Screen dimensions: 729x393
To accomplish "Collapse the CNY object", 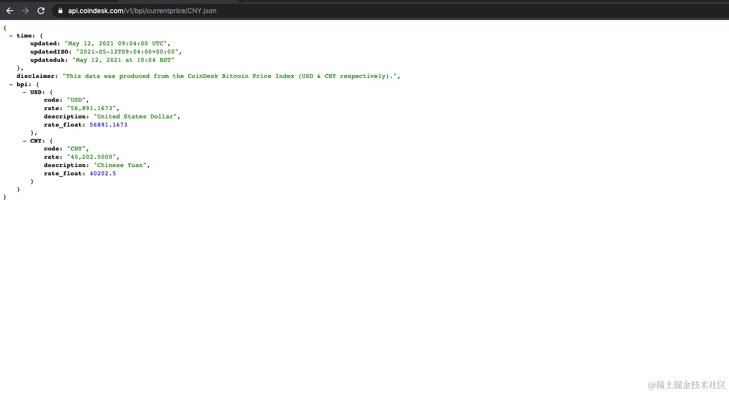I will (x=25, y=141).
